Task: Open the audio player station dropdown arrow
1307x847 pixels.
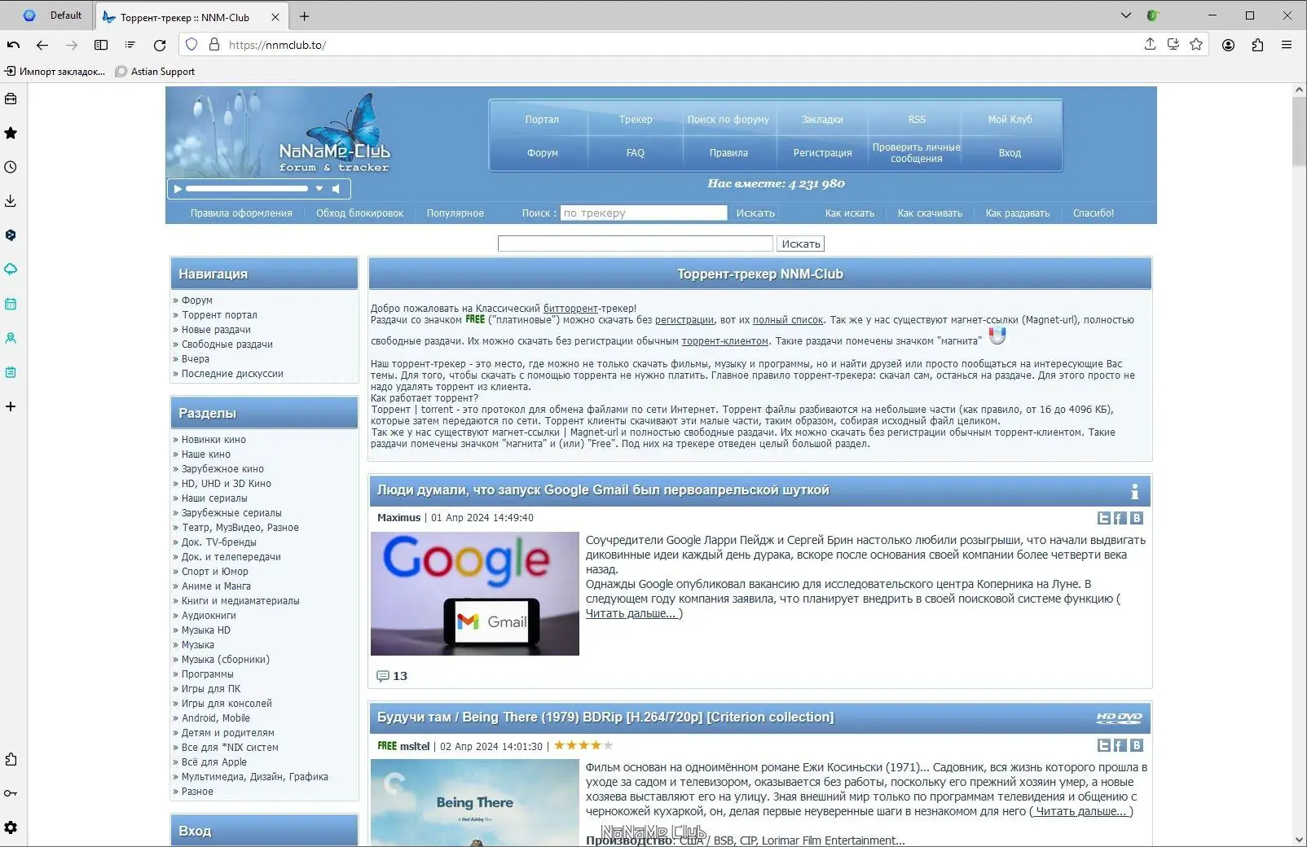Action: 319,189
